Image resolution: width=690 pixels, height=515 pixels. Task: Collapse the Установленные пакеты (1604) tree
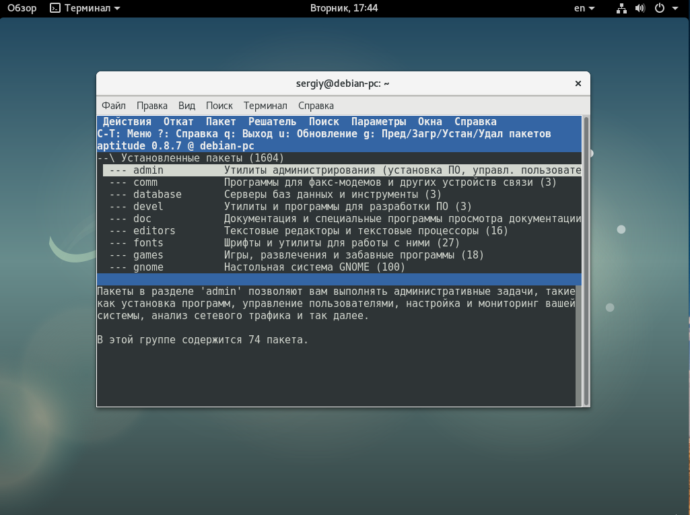[x=191, y=158]
